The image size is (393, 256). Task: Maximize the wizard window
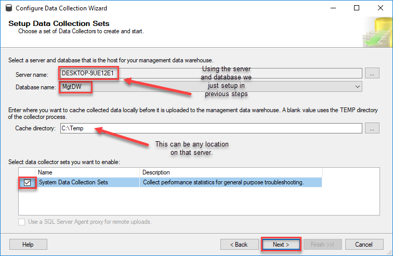coord(357,8)
